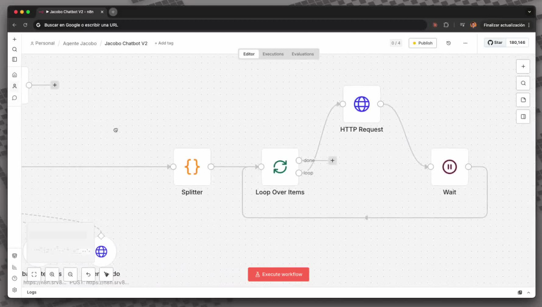Open the Chat bubble icon in sidebar
542x307 pixels.
[x=15, y=97]
